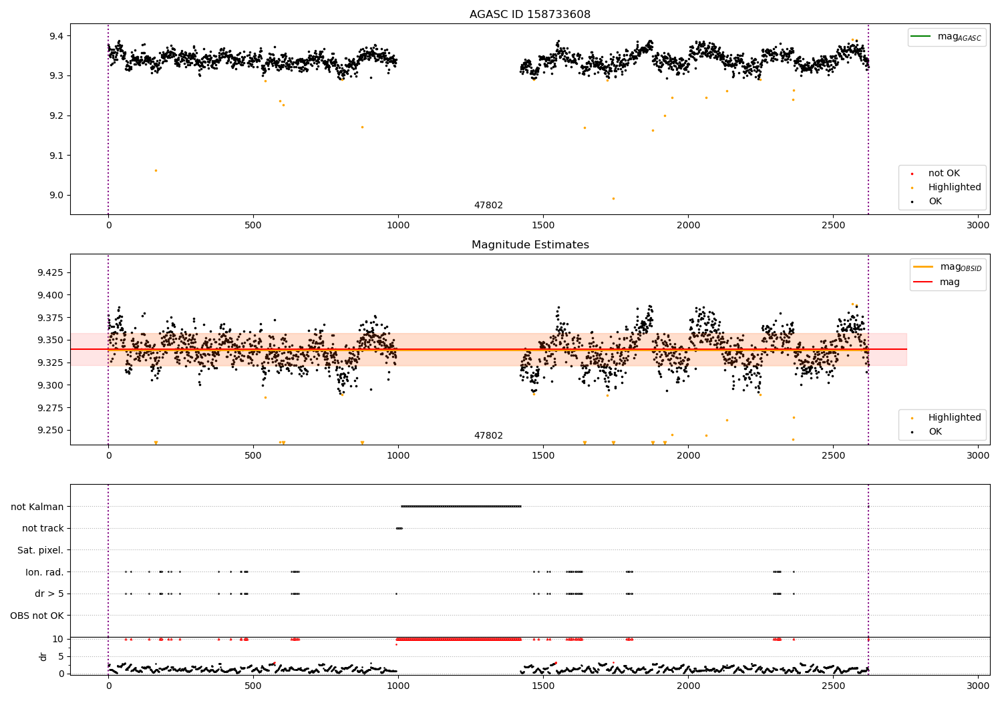Click the "OBS not OK" row label
This screenshot has height=701, width=1002.
pos(37,616)
